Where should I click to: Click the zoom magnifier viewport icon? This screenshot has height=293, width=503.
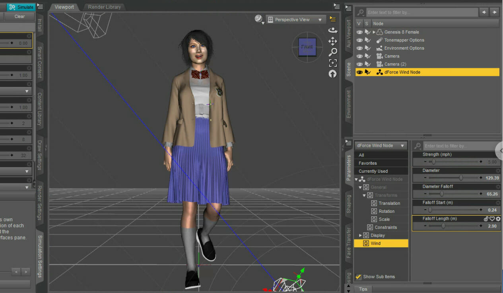pos(333,52)
